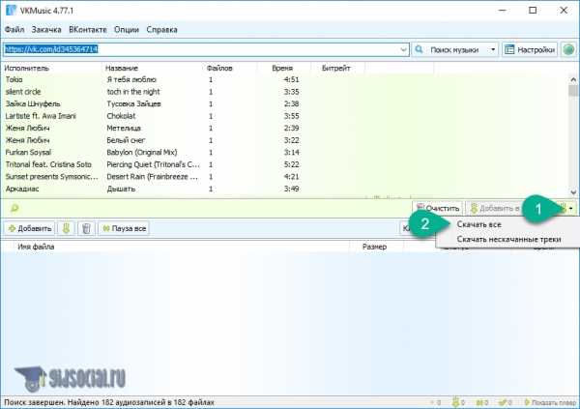Viewport: 580px width, 409px height.
Task: Click the filter search magnifier icon
Action: tap(14, 209)
